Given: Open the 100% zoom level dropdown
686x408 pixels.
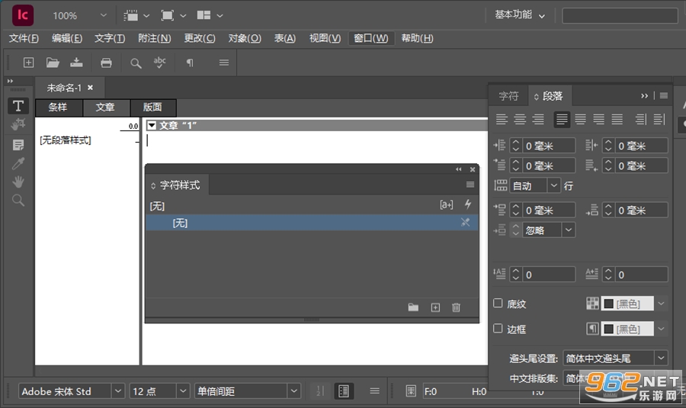Looking at the screenshot, I should click(x=103, y=15).
